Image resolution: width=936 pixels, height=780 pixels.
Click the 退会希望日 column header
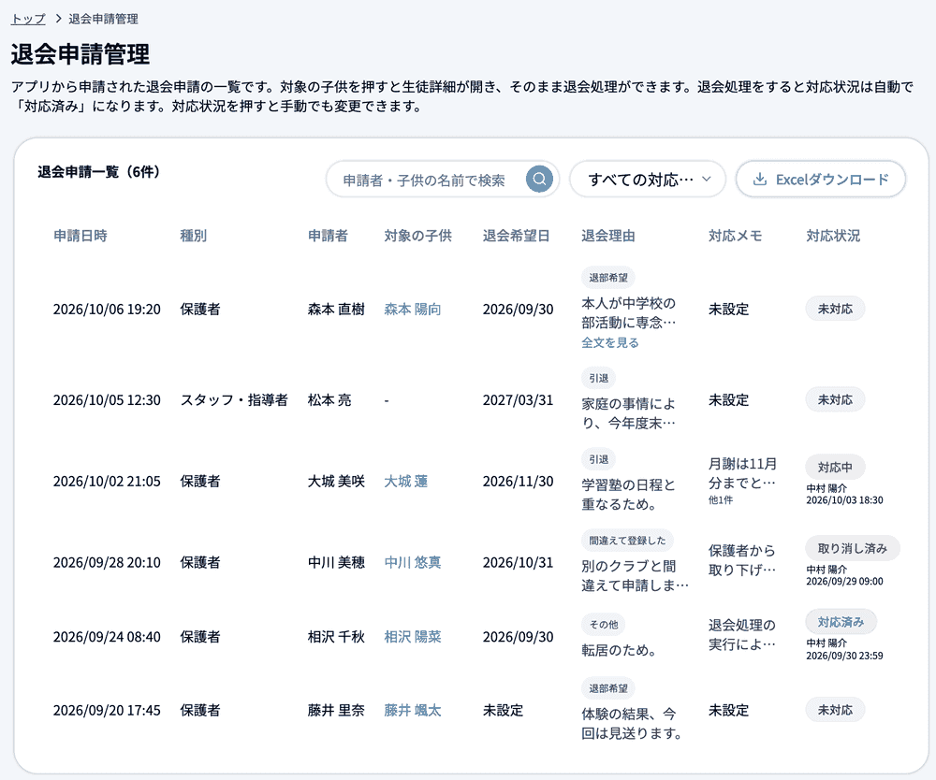517,236
